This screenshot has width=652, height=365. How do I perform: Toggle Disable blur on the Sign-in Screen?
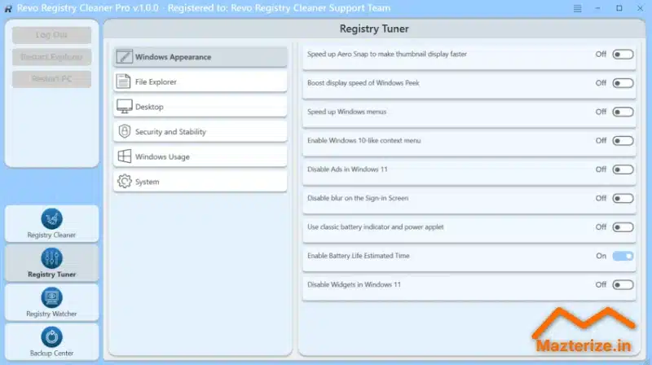(x=623, y=198)
